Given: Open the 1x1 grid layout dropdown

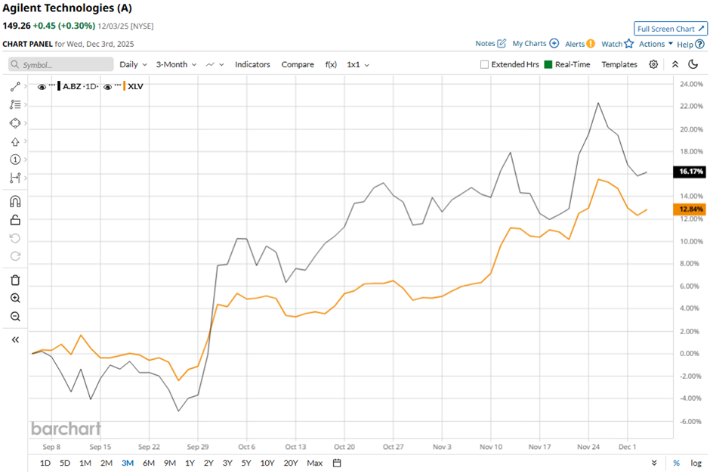Looking at the screenshot, I should 358,64.
